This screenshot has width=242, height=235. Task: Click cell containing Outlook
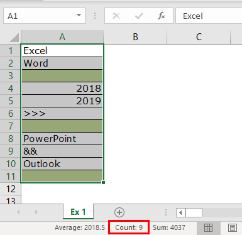coord(62,164)
